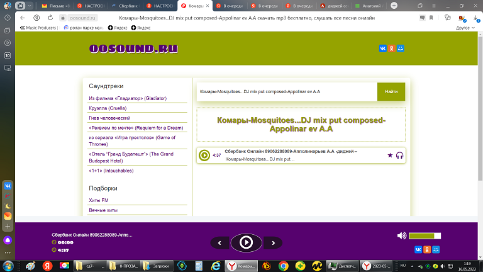
Task: Click the tab counter showing 10
Action: click(x=20, y=6)
